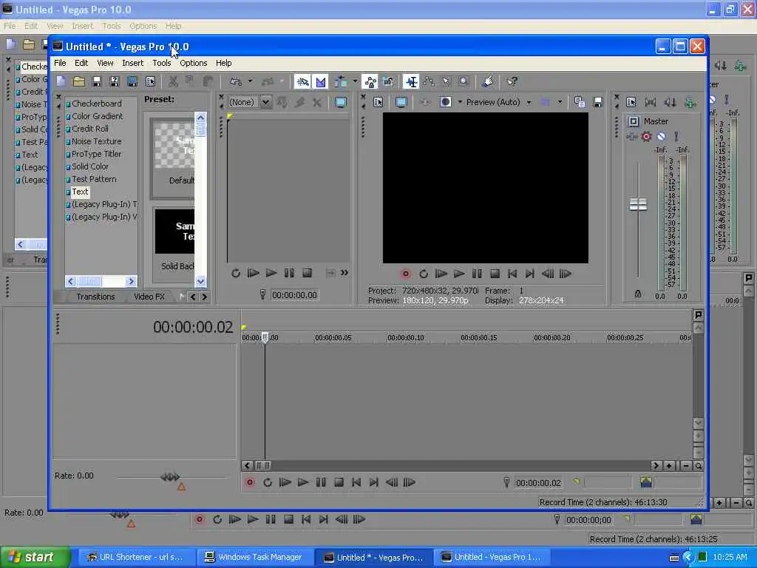Toggle Enable Snapping in toolbar
757x568 pixels.
pos(302,81)
